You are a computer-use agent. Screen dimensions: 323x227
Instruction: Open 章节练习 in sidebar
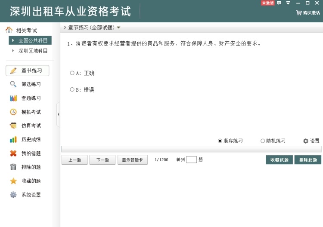pyautogui.click(x=28, y=71)
